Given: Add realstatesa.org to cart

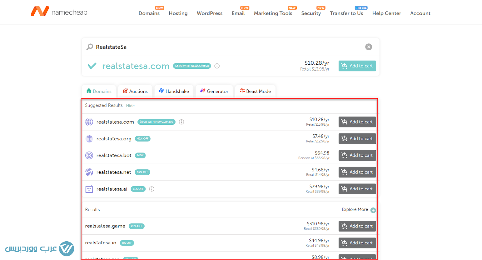Looking at the screenshot, I should (357, 139).
